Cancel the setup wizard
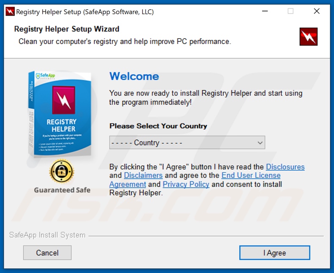This screenshot has width=334, height=273. tap(47, 253)
